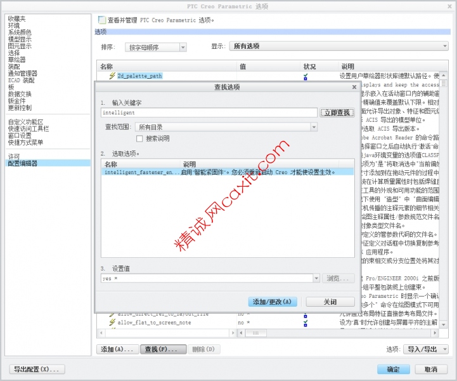
Task: Click Name column header in options table
Action: (167, 67)
